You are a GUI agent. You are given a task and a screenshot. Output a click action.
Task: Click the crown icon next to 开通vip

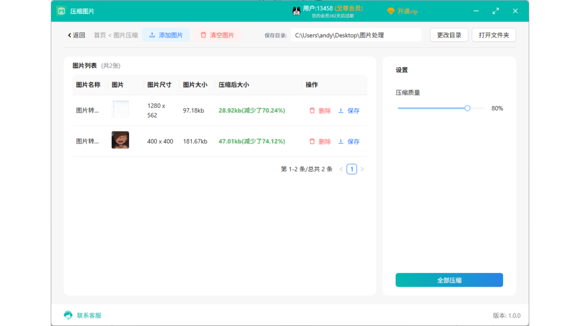point(390,11)
